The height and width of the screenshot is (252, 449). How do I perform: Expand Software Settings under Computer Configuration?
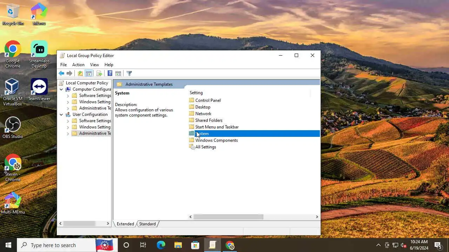(68, 96)
